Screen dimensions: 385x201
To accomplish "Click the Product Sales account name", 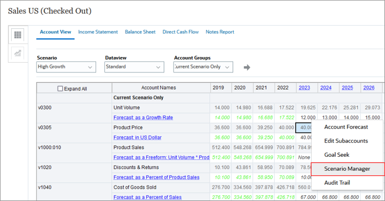I will pos(129,148).
